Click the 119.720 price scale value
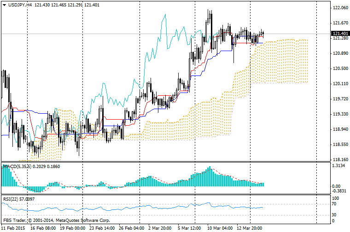 [x=340, y=99]
